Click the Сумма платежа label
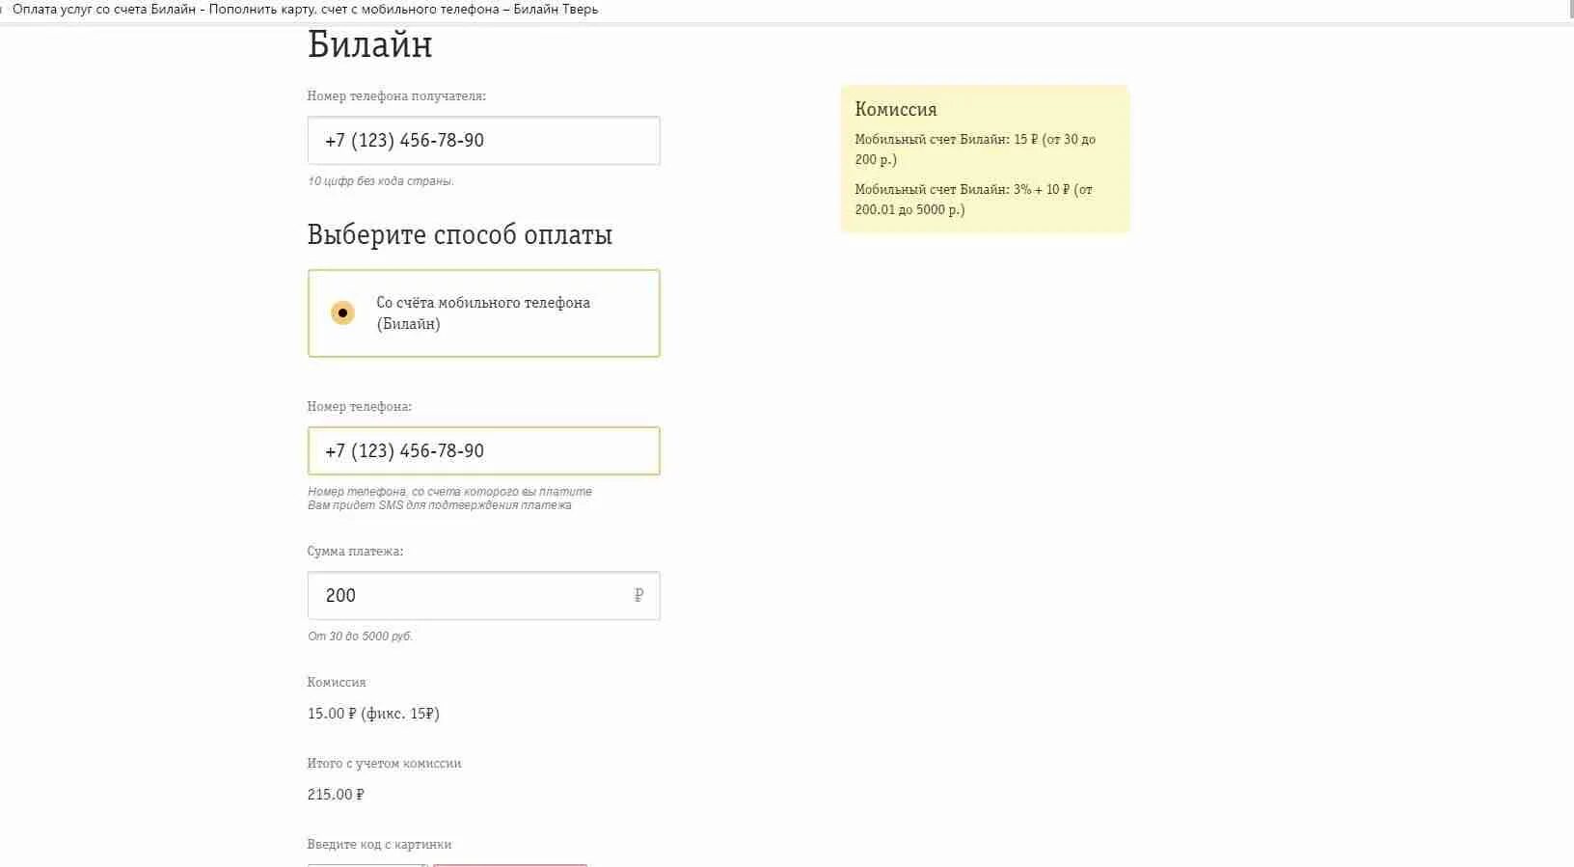 [x=355, y=552]
